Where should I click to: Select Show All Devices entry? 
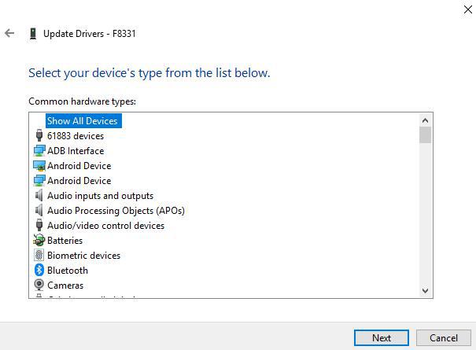(x=82, y=121)
